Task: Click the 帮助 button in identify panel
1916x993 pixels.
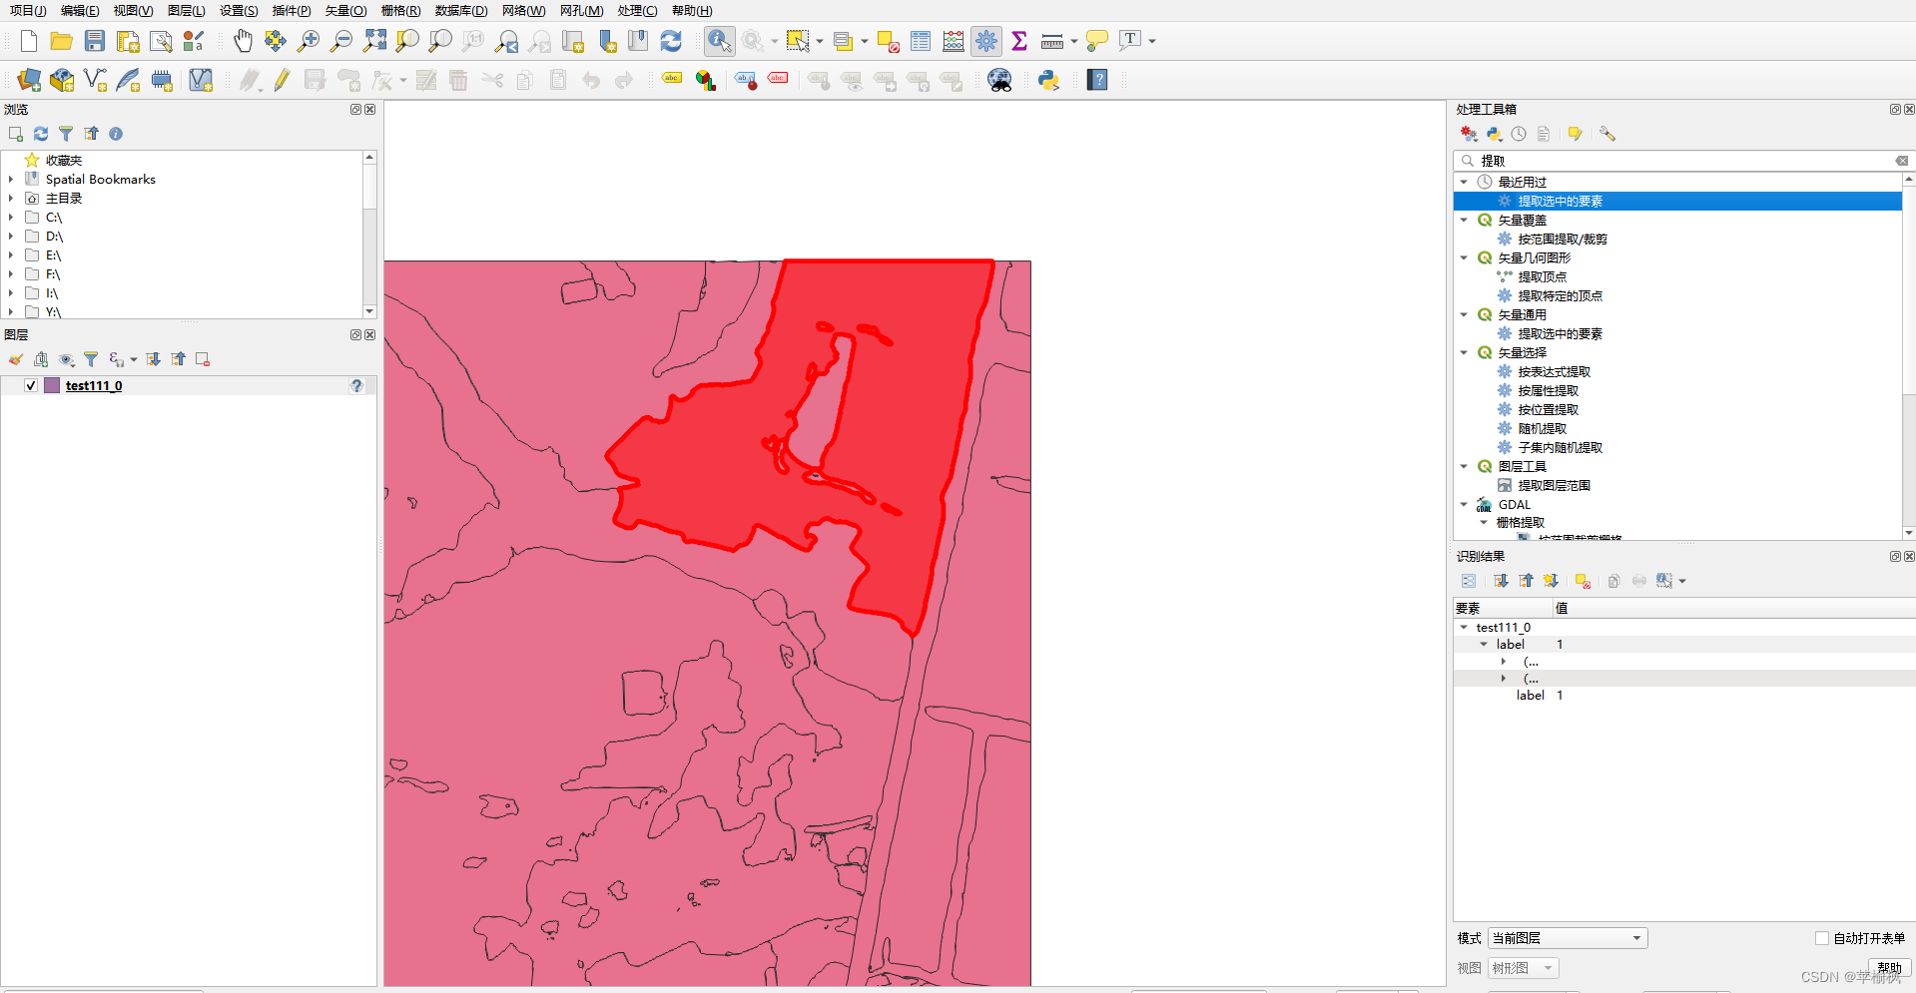Action: (1889, 966)
